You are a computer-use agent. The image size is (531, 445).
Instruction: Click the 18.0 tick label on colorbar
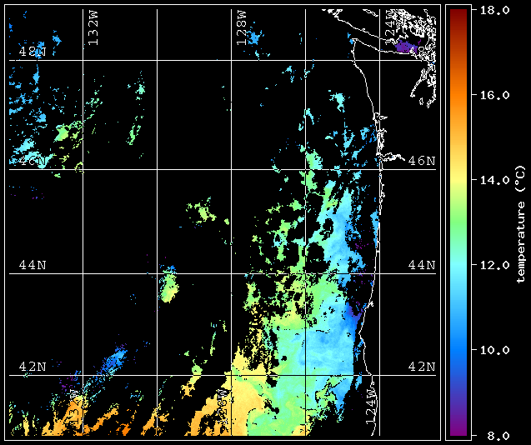(x=495, y=10)
